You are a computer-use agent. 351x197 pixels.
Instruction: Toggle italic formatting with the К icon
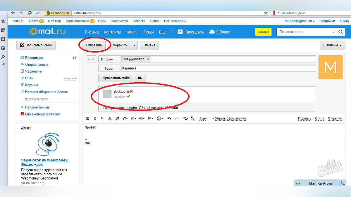point(95,118)
